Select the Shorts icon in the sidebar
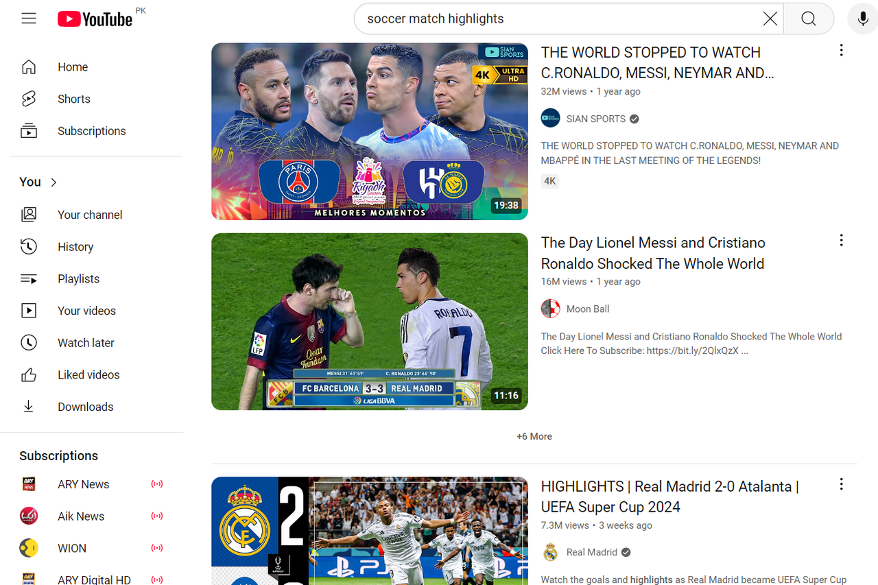 (28, 99)
